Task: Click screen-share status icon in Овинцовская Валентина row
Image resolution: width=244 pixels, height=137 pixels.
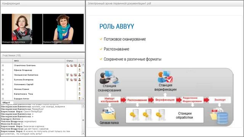Action: pyautogui.click(x=75, y=75)
